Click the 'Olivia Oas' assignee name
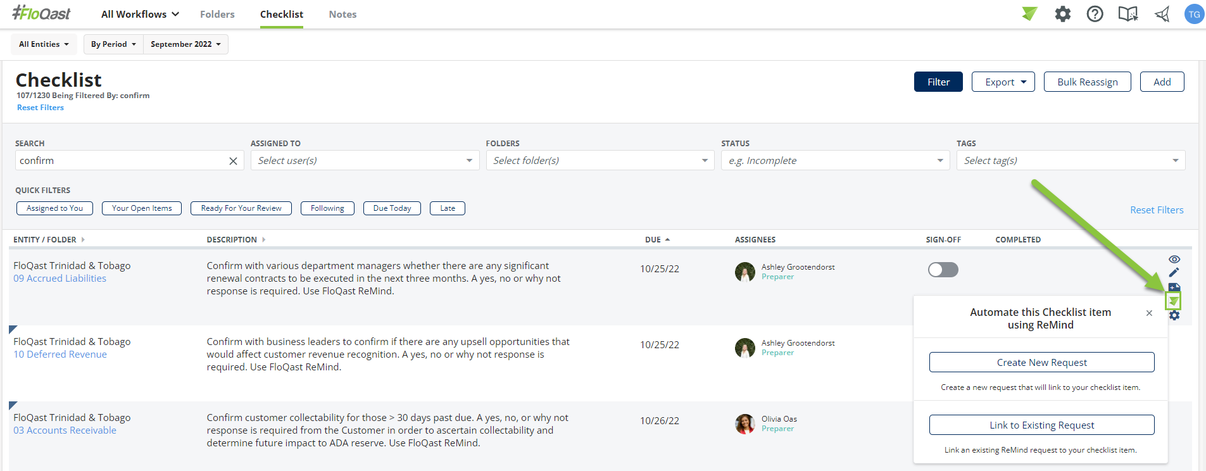The height and width of the screenshot is (471, 1206). (779, 419)
